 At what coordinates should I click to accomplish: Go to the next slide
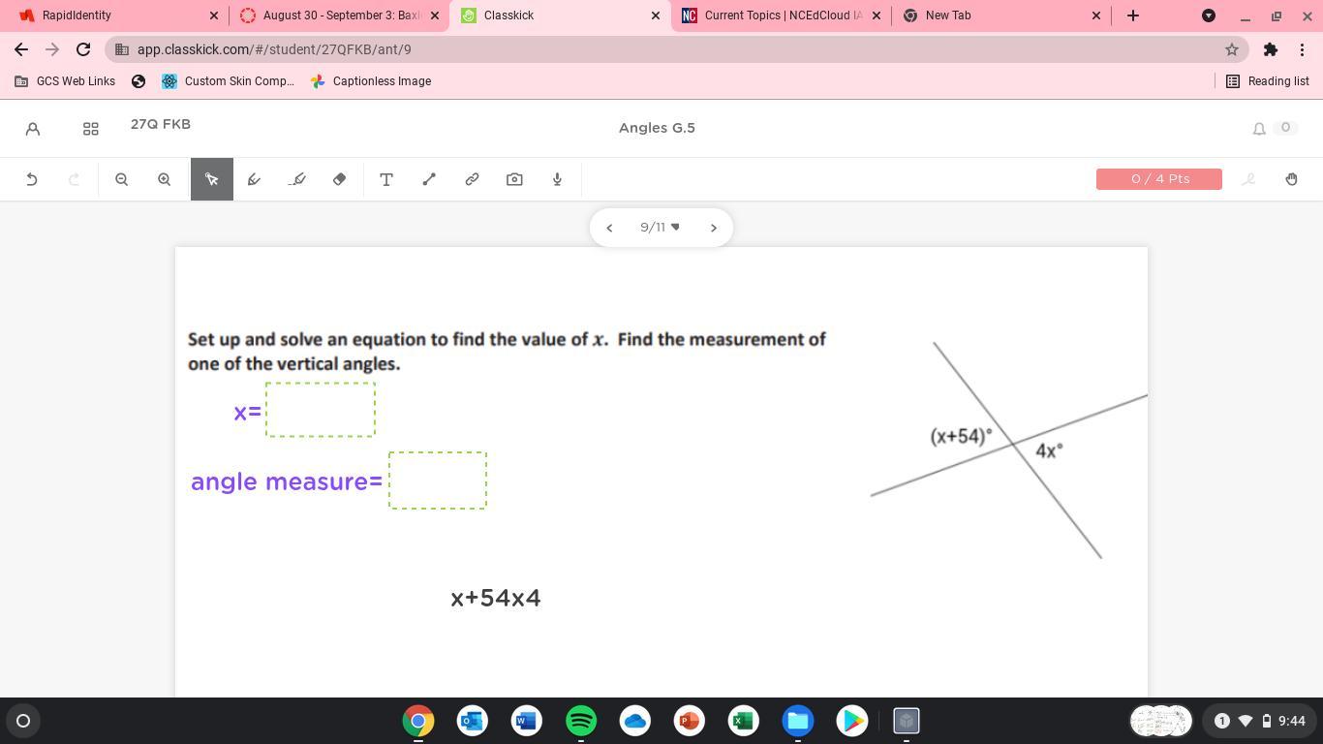714,228
